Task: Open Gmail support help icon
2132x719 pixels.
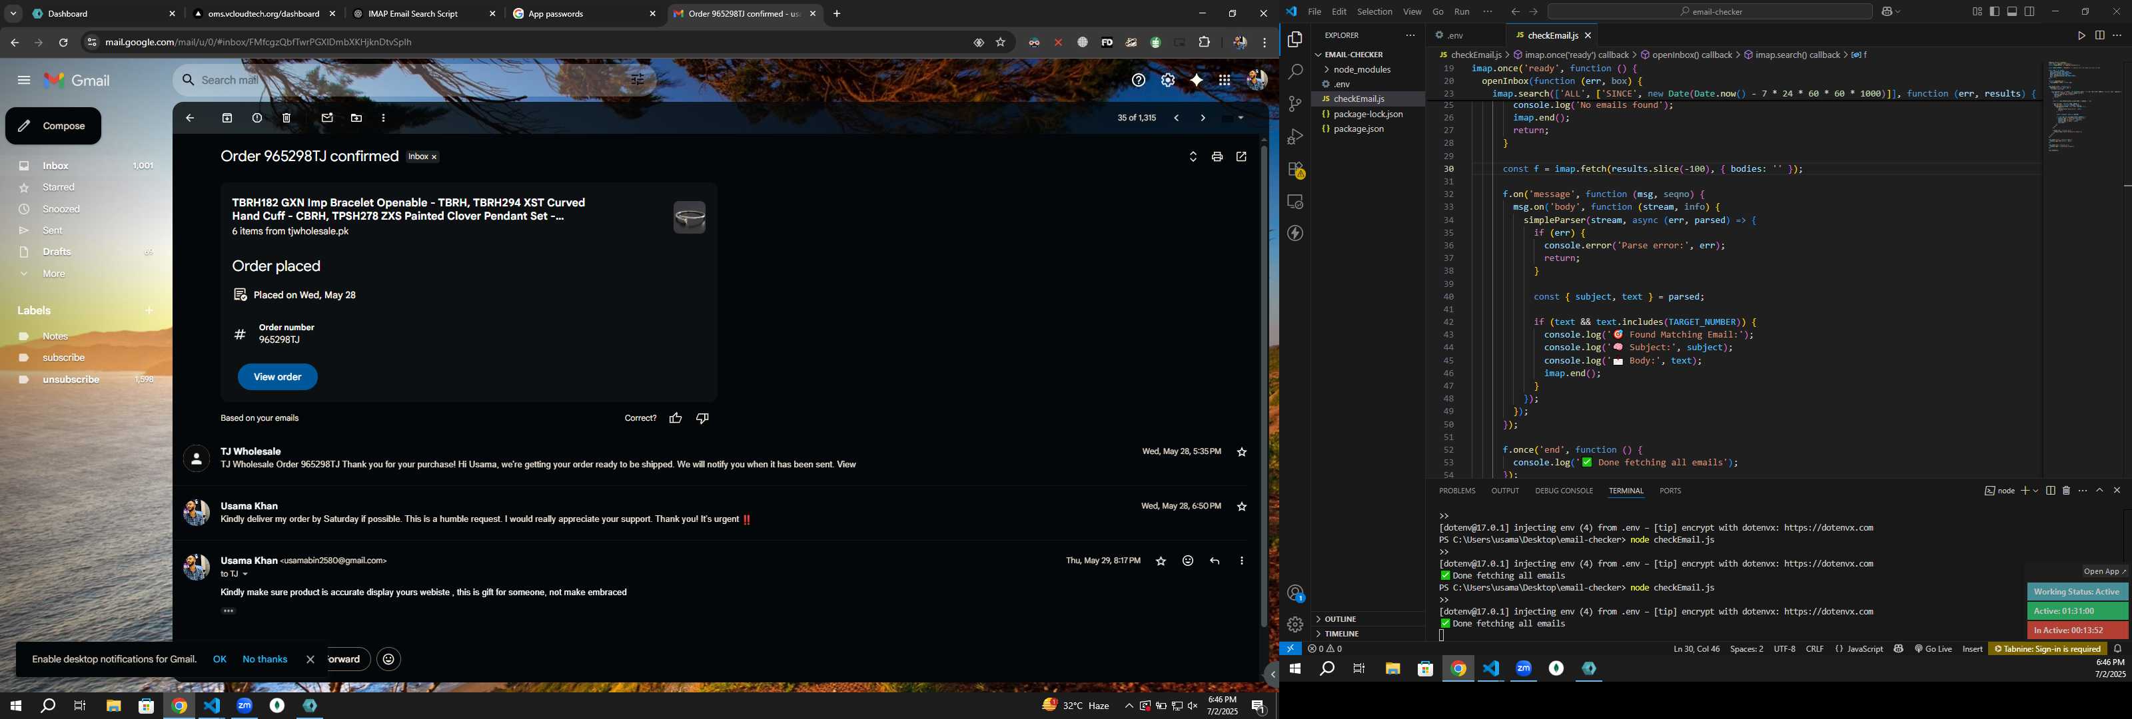Action: click(1139, 81)
